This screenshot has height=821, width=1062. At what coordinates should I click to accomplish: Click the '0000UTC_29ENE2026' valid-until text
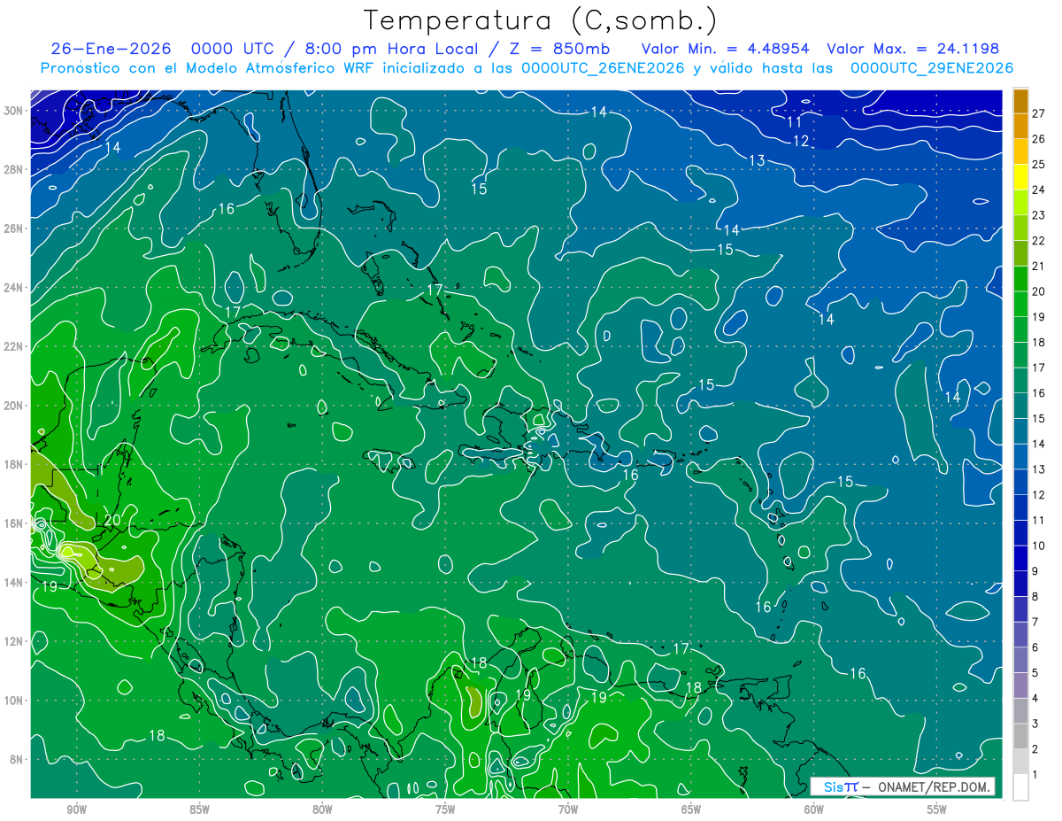pyautogui.click(x=932, y=68)
